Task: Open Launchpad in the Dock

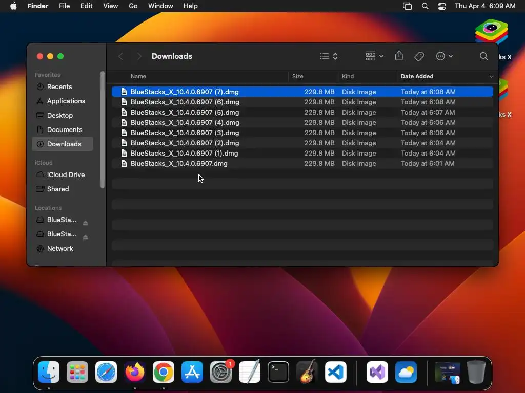Action: (77, 372)
